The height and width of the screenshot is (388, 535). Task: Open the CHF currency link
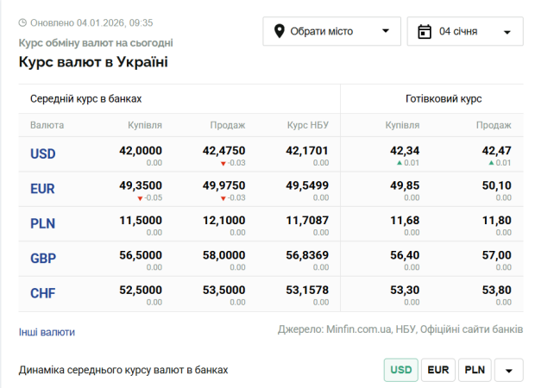point(42,293)
